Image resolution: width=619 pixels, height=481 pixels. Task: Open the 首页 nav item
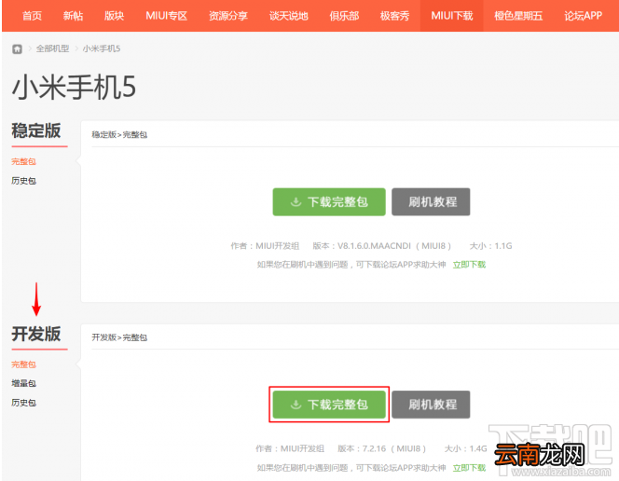click(32, 16)
